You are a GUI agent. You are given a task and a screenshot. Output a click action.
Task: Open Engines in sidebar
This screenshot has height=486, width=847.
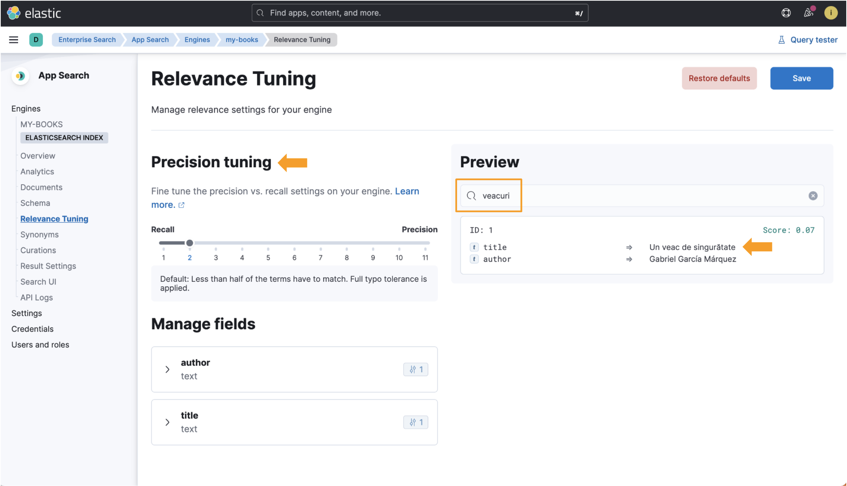pos(26,109)
